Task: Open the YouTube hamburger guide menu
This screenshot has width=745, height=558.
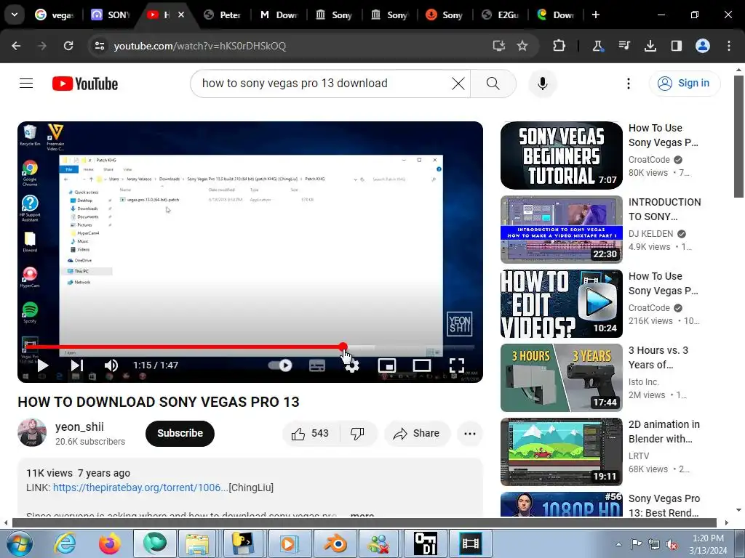Action: [26, 84]
